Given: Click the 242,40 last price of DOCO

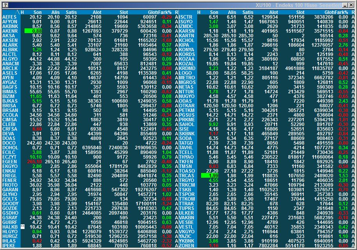Looking at the screenshot, I should pyautogui.click(x=34, y=143).
